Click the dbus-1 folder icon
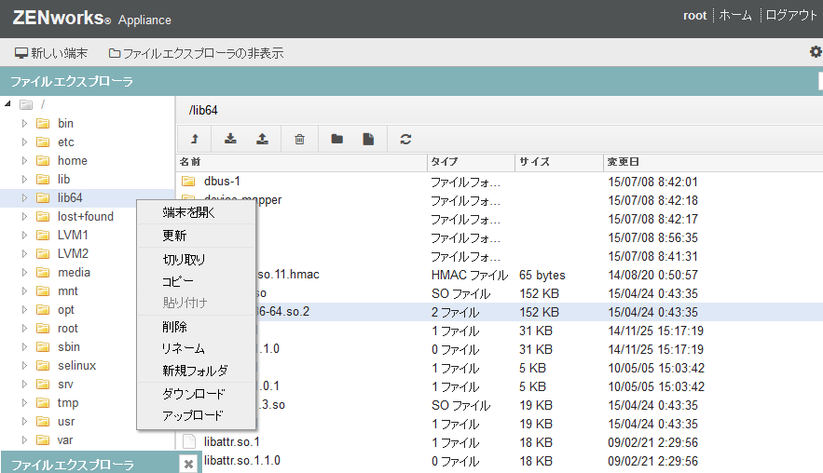 188,182
